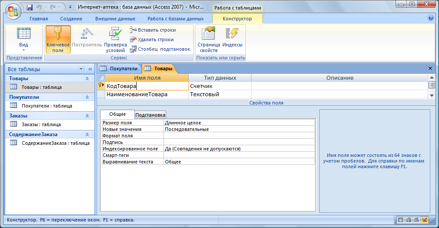Image resolution: width=439 pixels, height=228 pixels.
Task: Collapse the СодержаниеЗаказа group
Action: coord(87,134)
